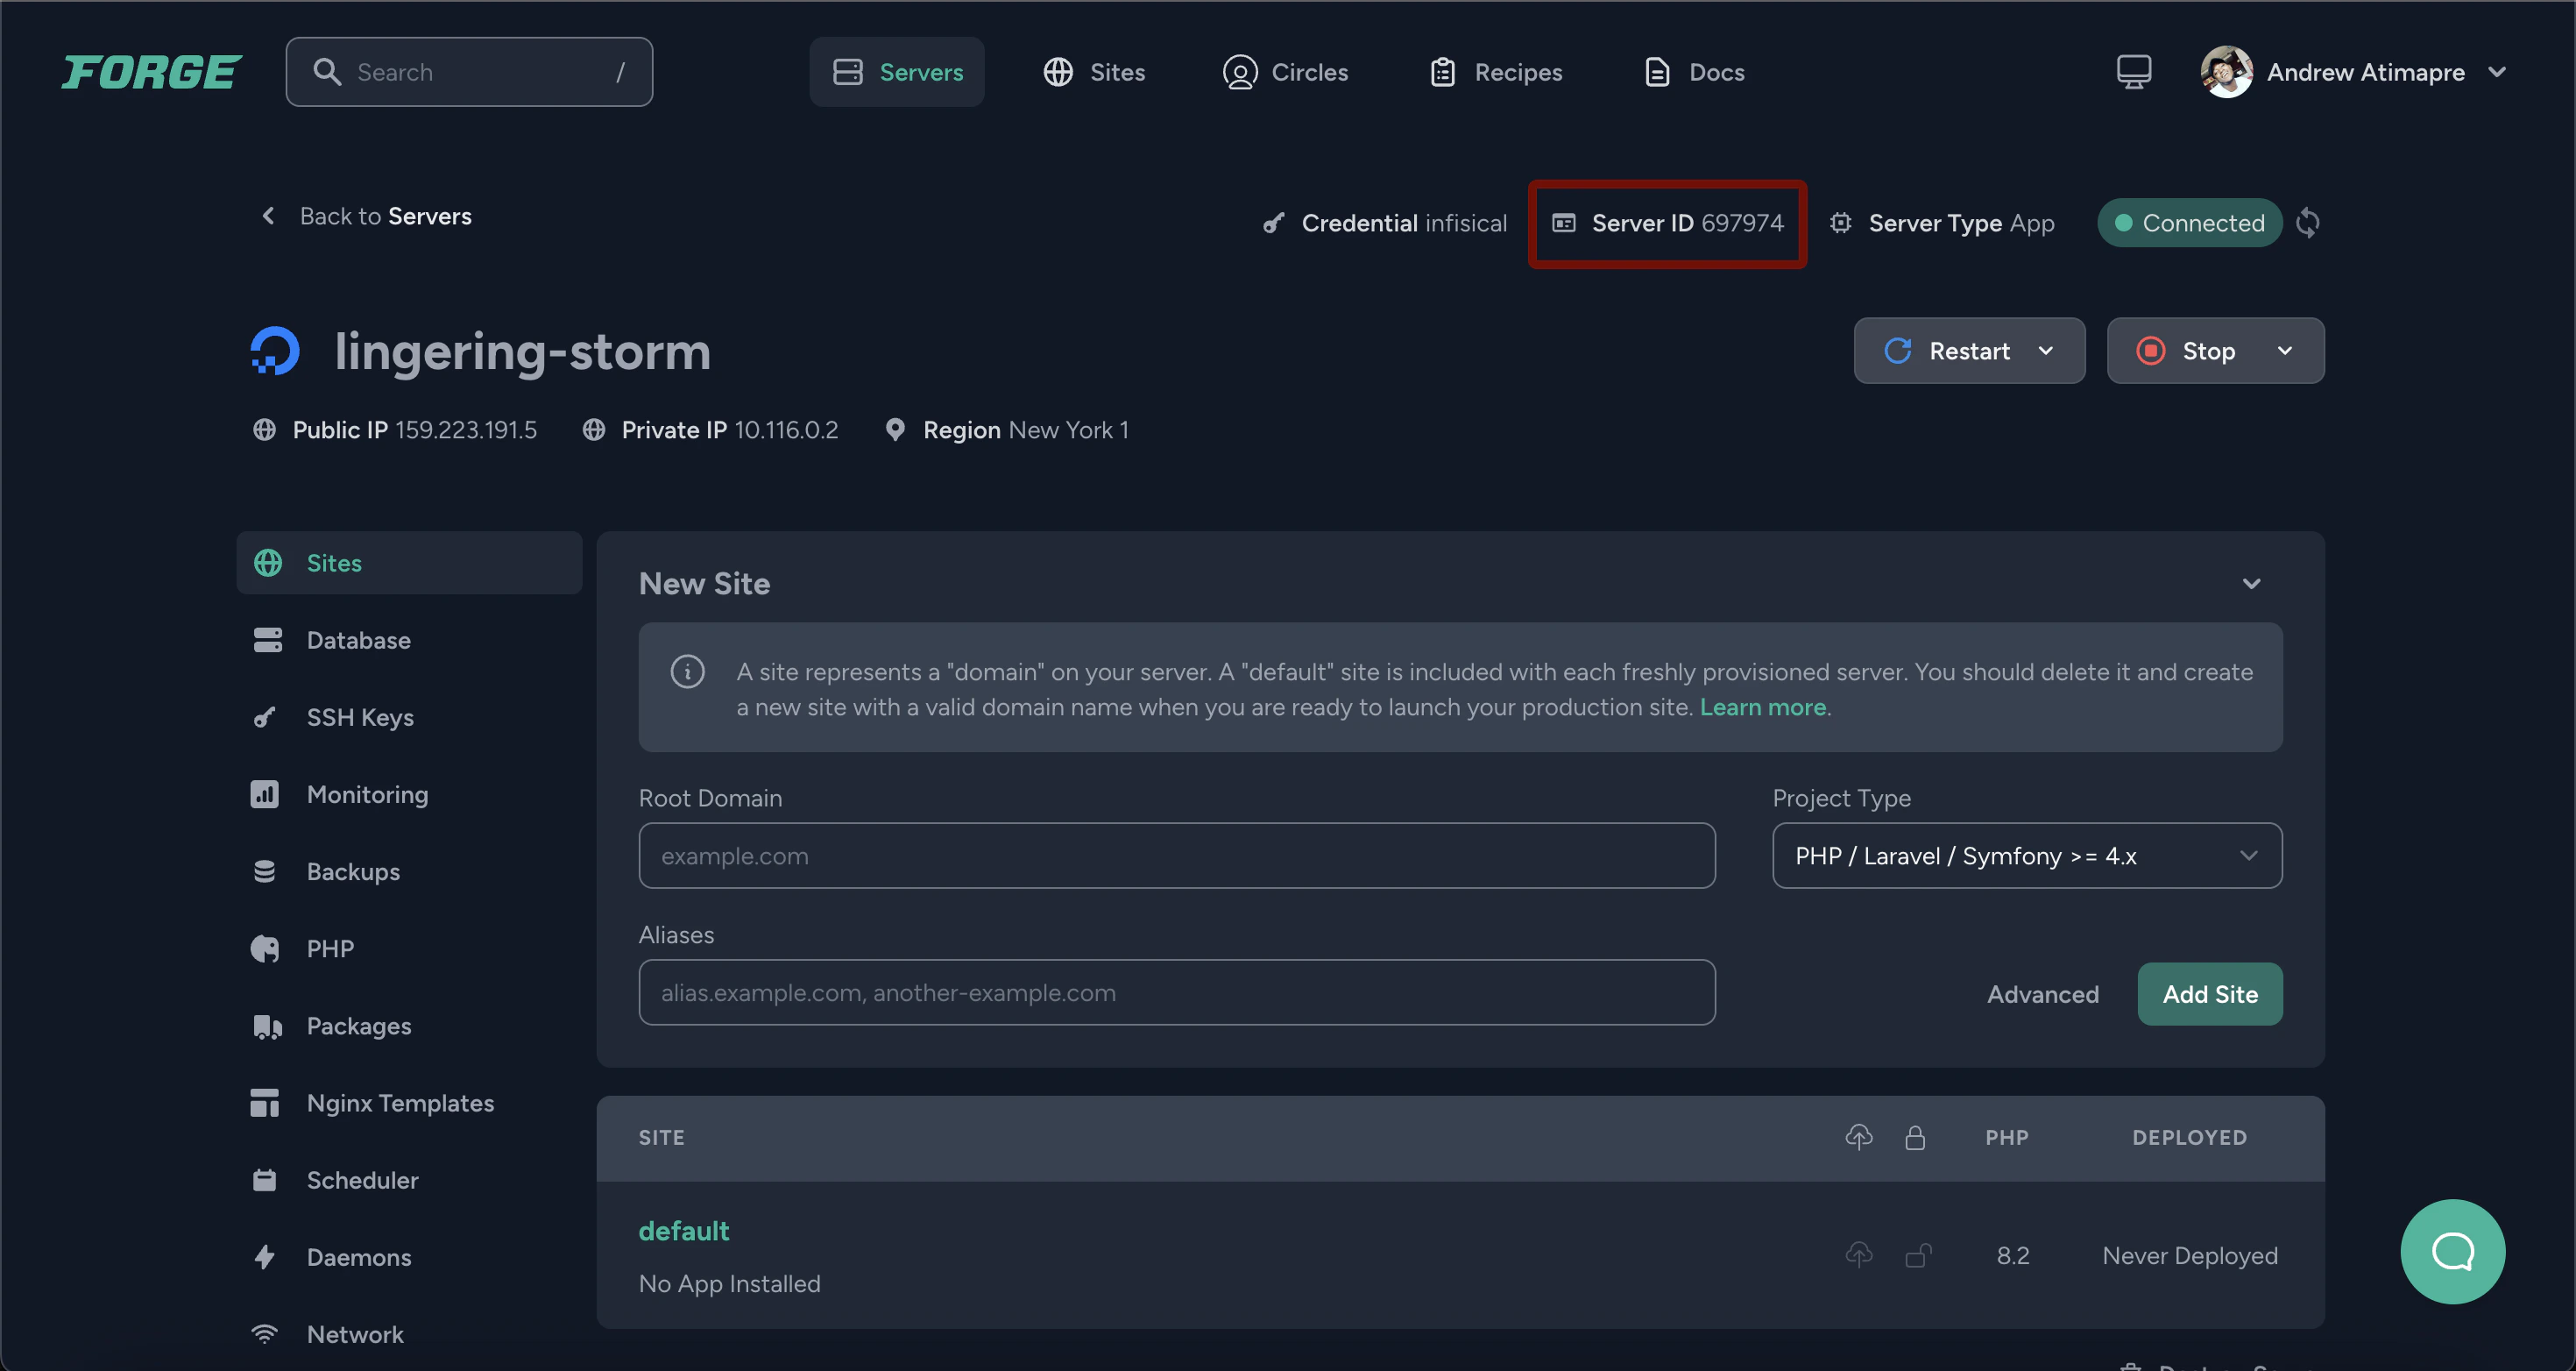
Task: Select Database in the sidebar
Action: pyautogui.click(x=409, y=641)
